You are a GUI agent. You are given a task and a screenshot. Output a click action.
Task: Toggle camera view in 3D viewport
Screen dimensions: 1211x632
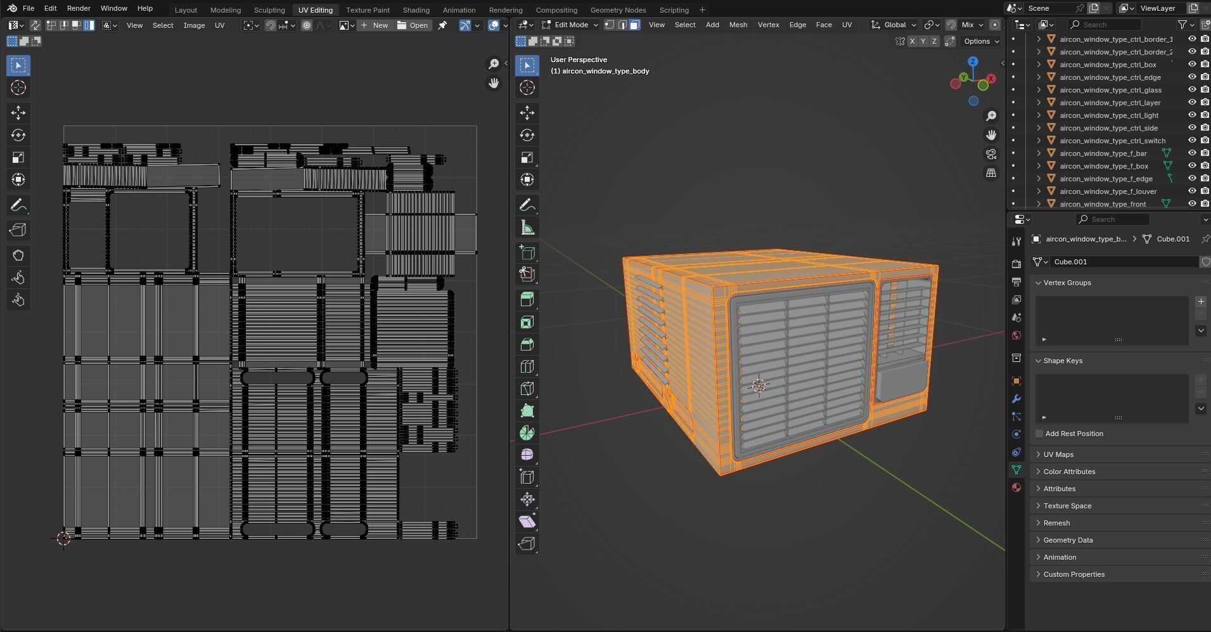(x=991, y=154)
